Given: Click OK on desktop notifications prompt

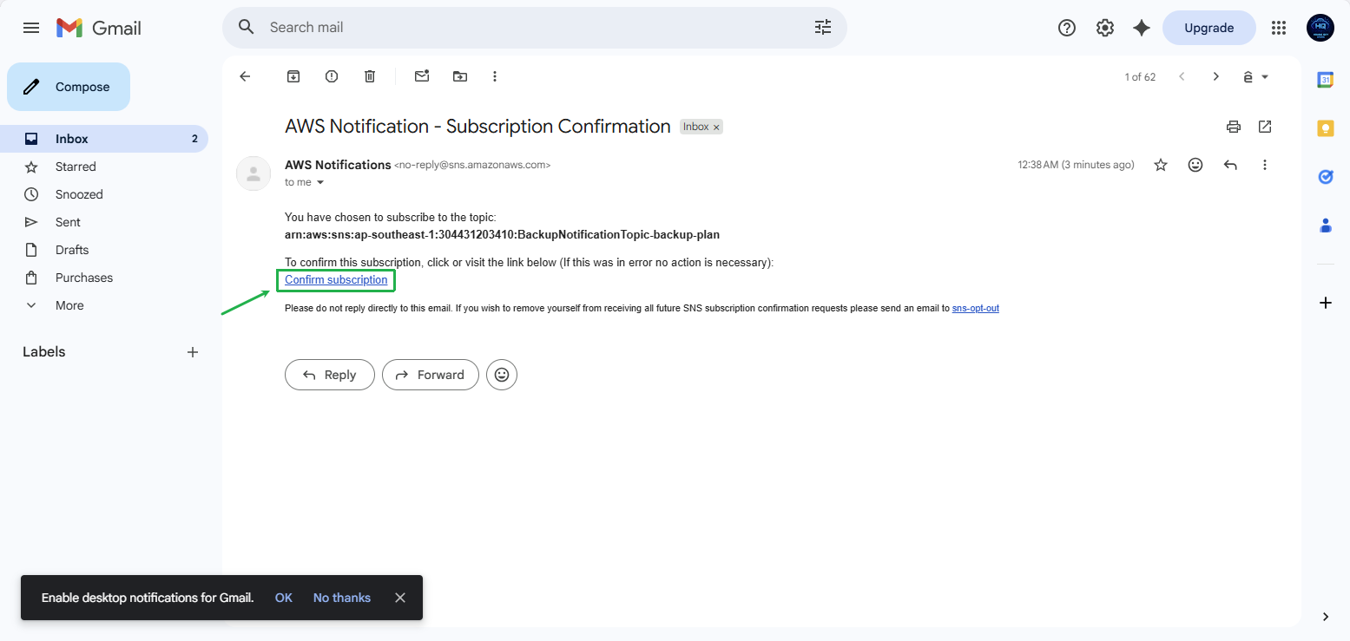Looking at the screenshot, I should pyautogui.click(x=283, y=598).
